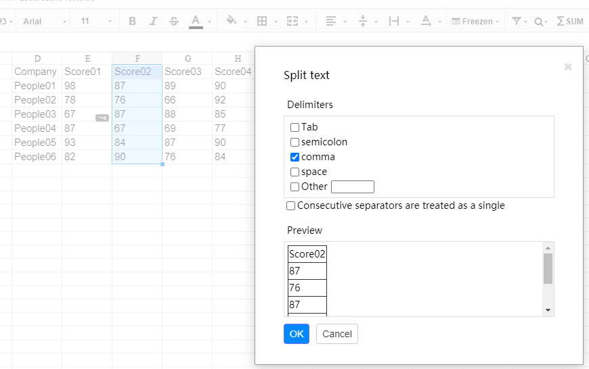Click the filter funnel icon
Viewport: 589px width, 369px height.
517,22
